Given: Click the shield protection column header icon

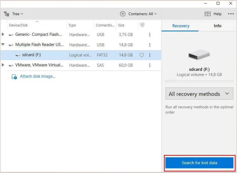Looking at the screenshot, I should pos(142,25).
